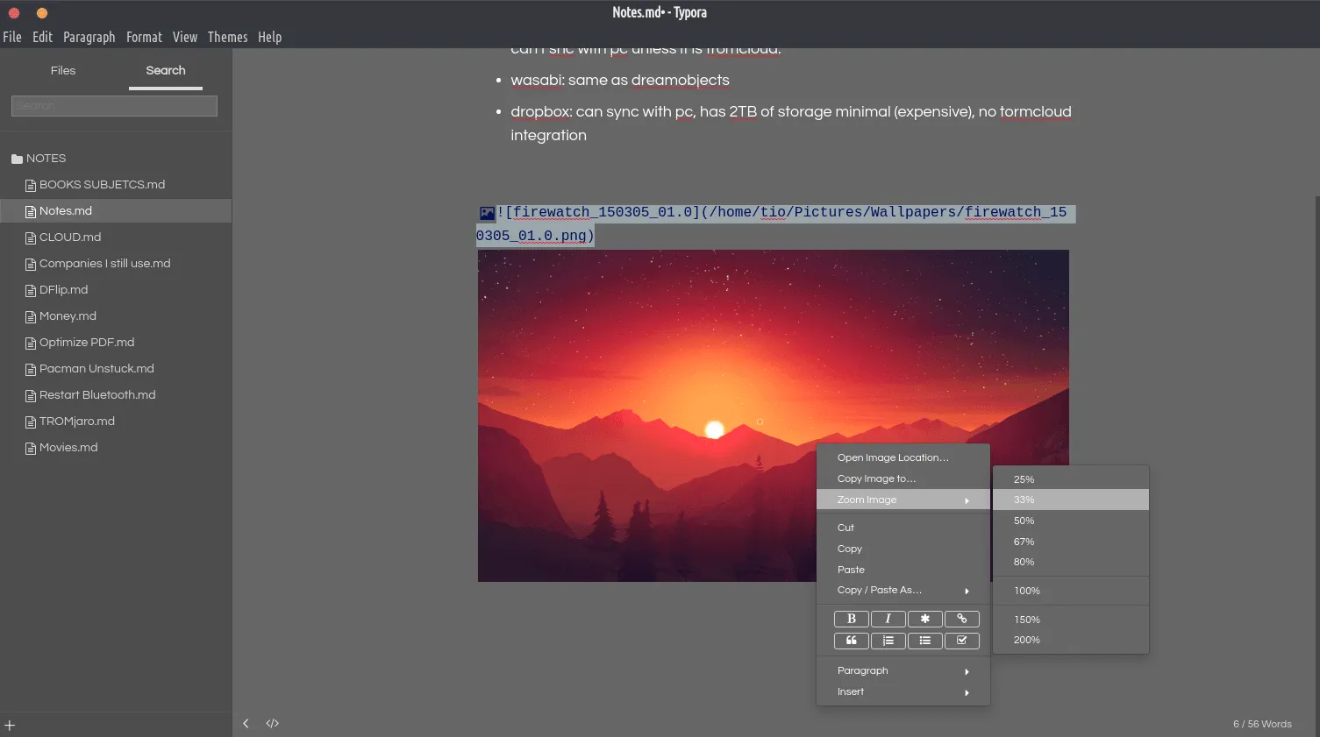Apply bold from the context menu
1320x737 pixels.
pos(851,619)
